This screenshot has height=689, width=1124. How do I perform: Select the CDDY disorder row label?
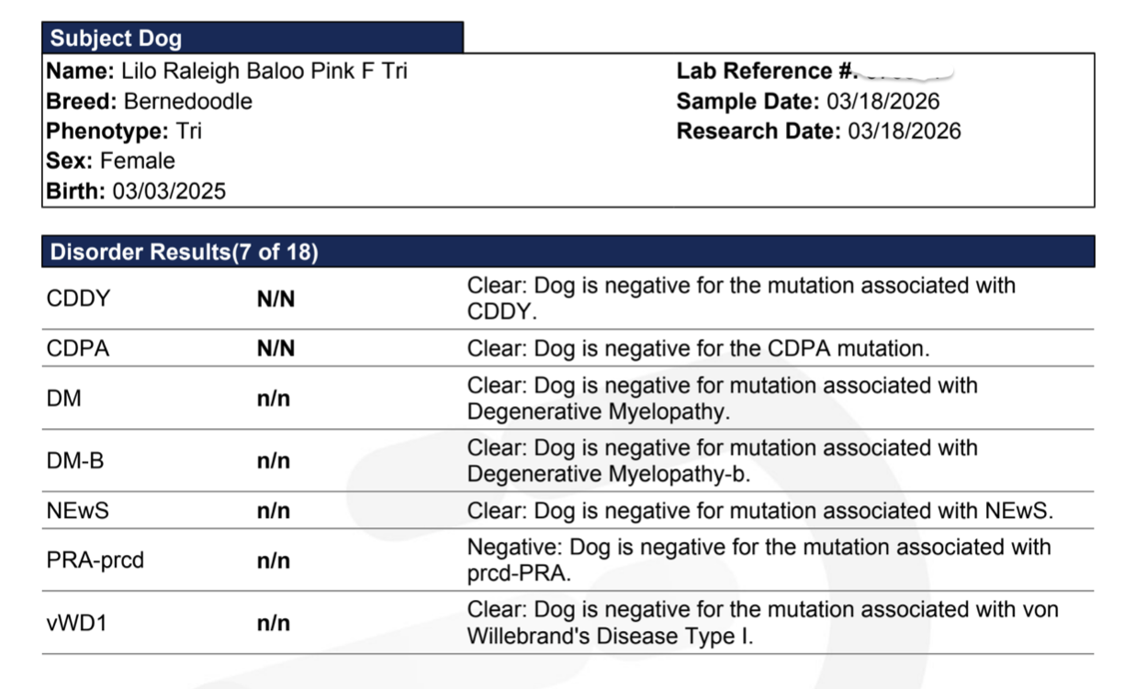point(77,299)
